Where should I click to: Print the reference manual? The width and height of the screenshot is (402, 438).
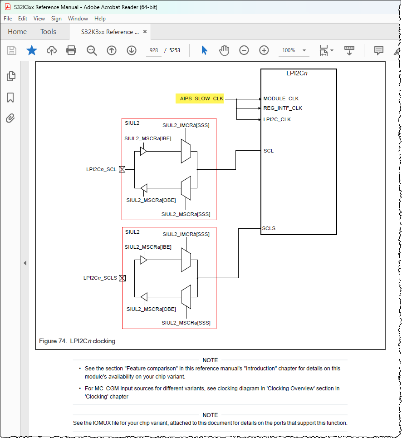tap(71, 50)
